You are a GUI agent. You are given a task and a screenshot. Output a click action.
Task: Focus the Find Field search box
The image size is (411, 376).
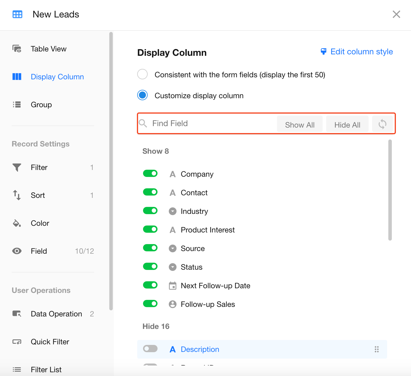click(x=212, y=123)
